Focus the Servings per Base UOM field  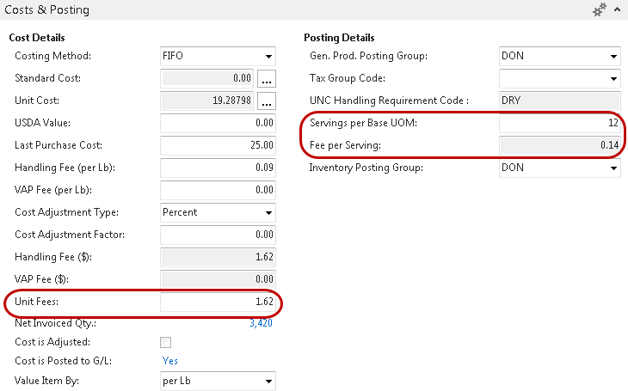pyautogui.click(x=559, y=123)
